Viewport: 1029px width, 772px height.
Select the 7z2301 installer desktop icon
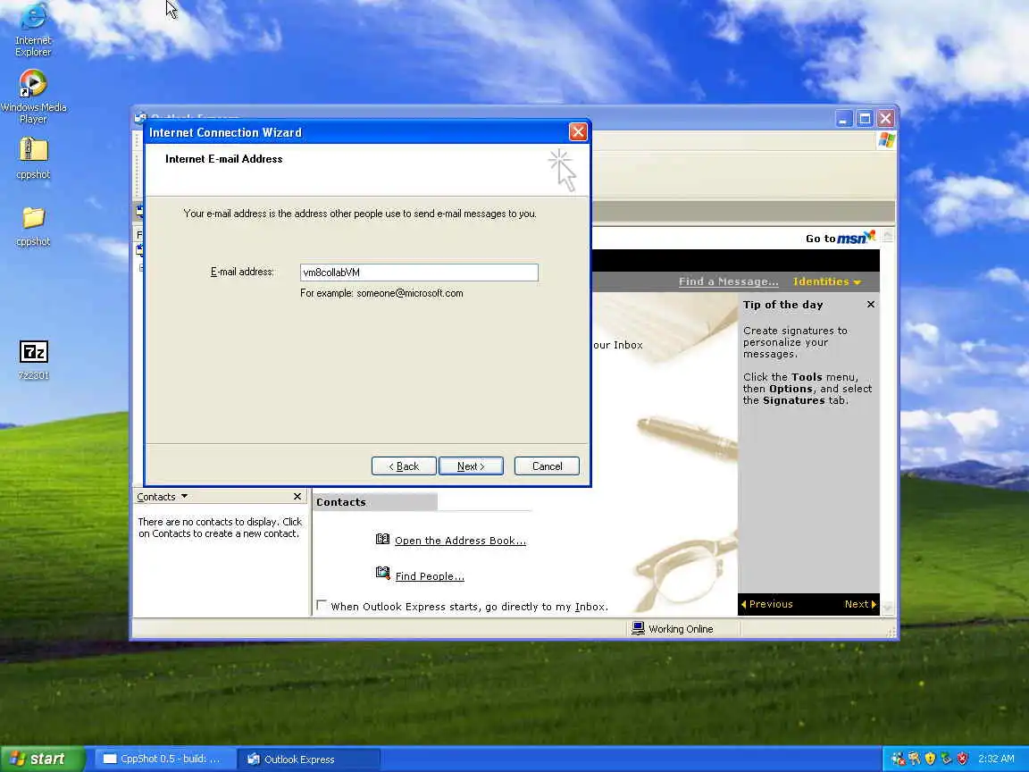pyautogui.click(x=33, y=360)
